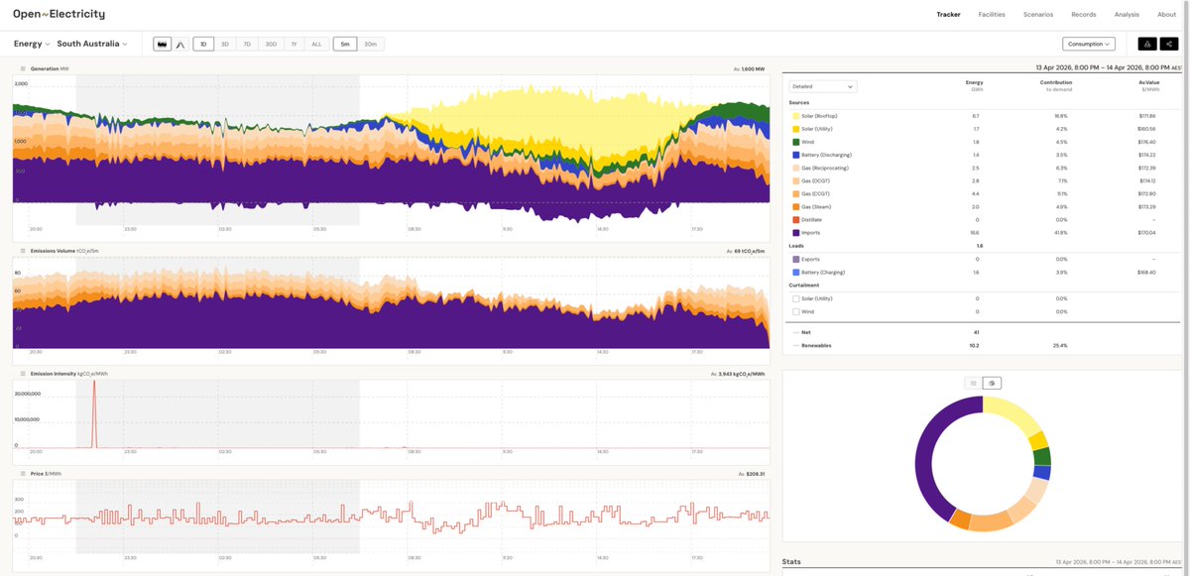Select the Contribution column header
This screenshot has width=1190, height=576.
click(x=1055, y=83)
